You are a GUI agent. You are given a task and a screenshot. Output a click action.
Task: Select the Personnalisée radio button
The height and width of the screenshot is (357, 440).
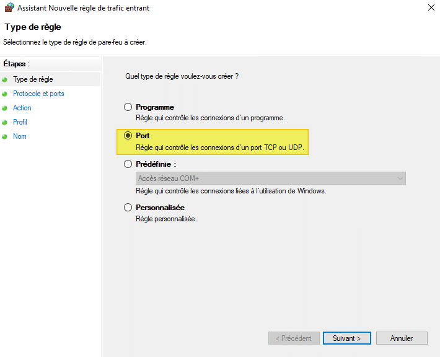(x=128, y=208)
